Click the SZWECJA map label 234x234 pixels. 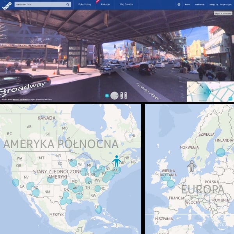point(207,134)
